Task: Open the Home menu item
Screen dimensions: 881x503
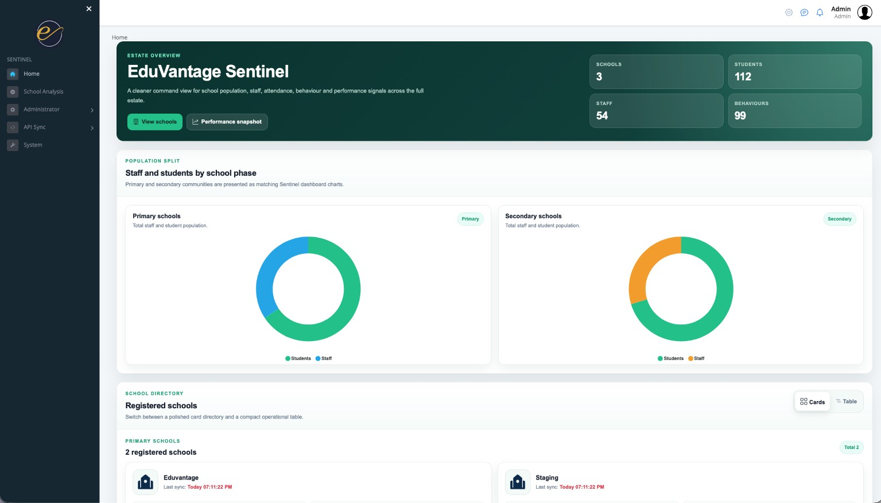Action: coord(32,74)
